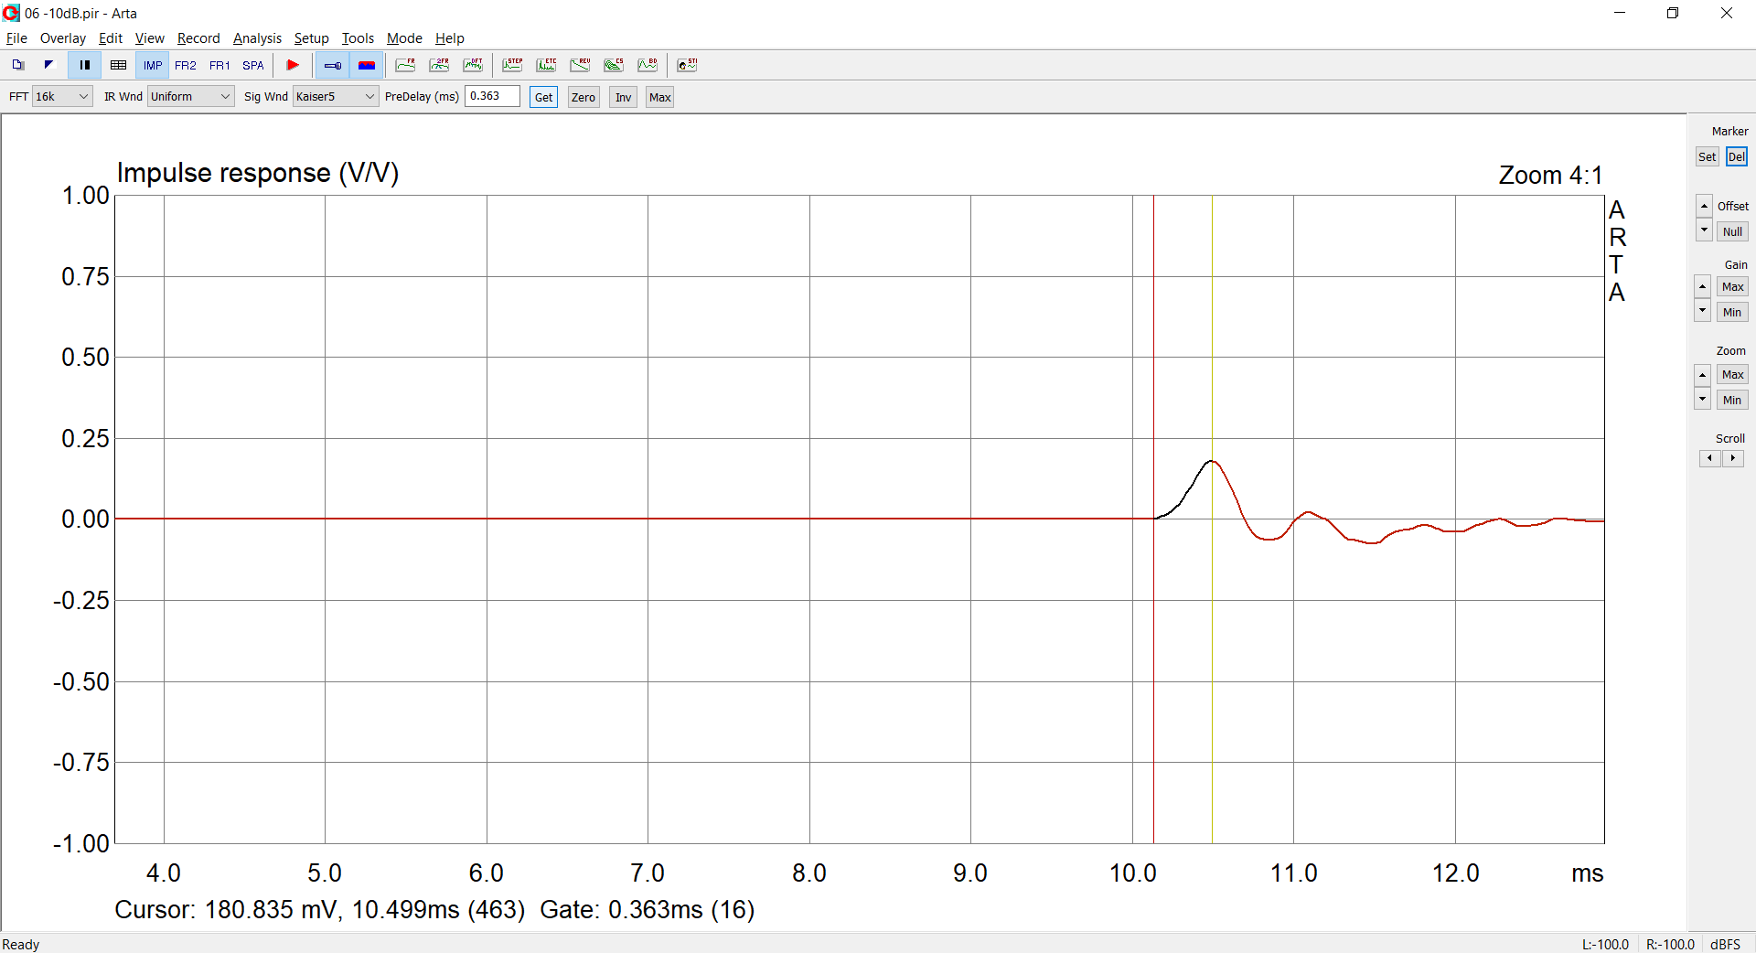The image size is (1756, 953).
Task: Open the Sig Wnd Kaiser5 dropdown
Action: (335, 96)
